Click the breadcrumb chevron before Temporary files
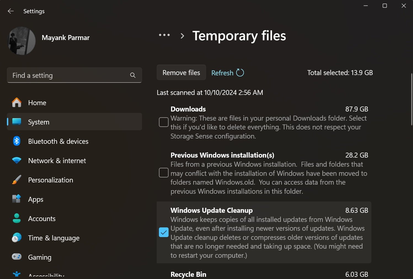 pyautogui.click(x=182, y=36)
